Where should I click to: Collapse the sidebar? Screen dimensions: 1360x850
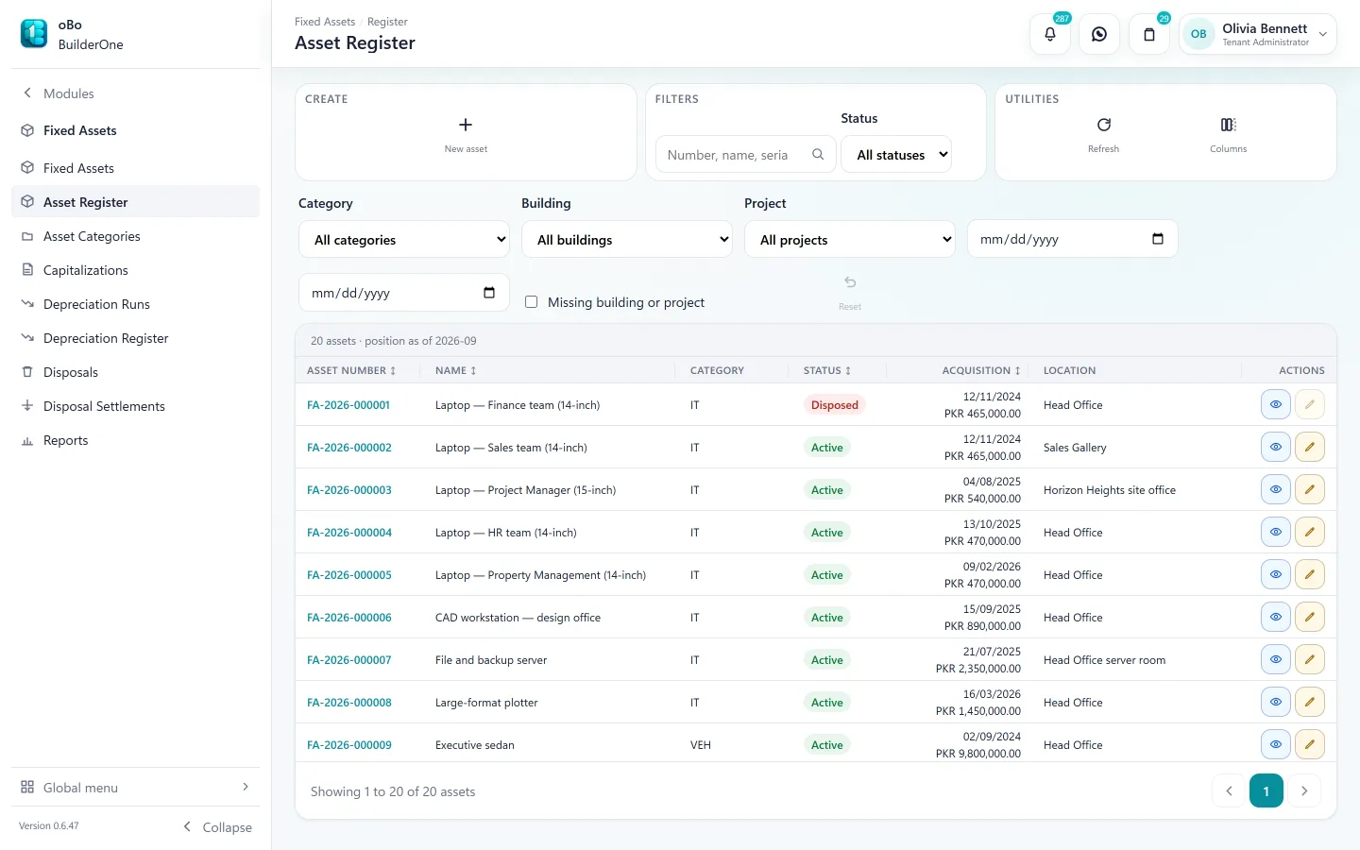point(217,826)
